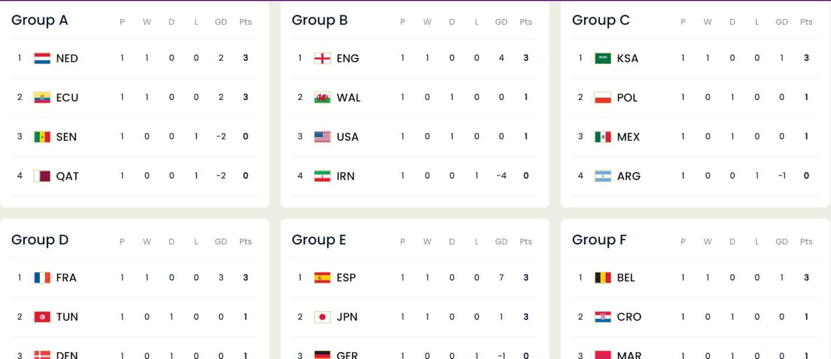
Task: Click the Saudi Arabia flag icon
Action: click(603, 58)
